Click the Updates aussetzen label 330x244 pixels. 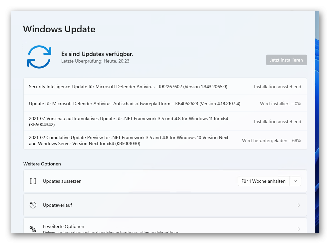pyautogui.click(x=62, y=181)
